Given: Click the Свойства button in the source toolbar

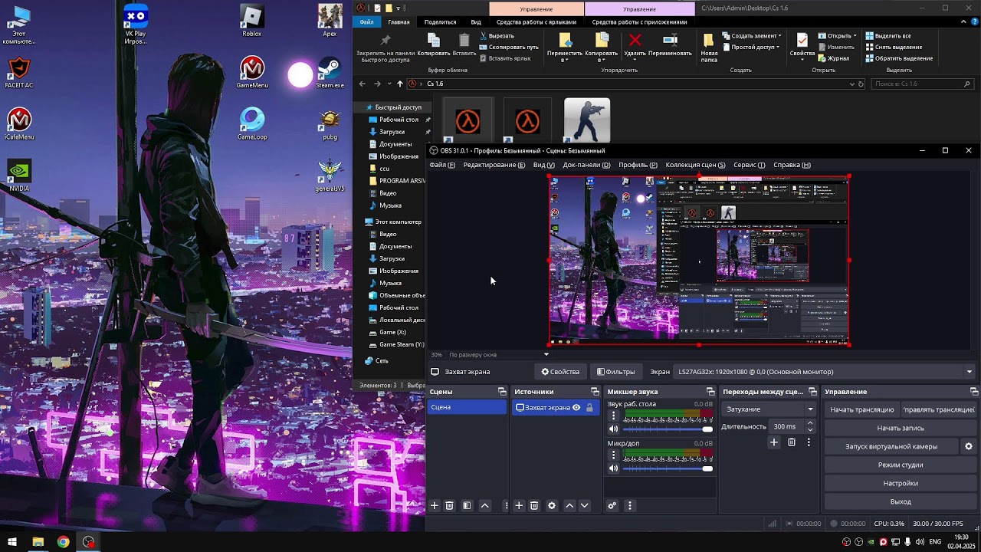Looking at the screenshot, I should [x=560, y=372].
